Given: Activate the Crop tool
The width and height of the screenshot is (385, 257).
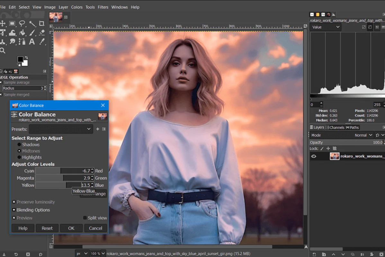Looking at the screenshot, I should click(42, 23).
